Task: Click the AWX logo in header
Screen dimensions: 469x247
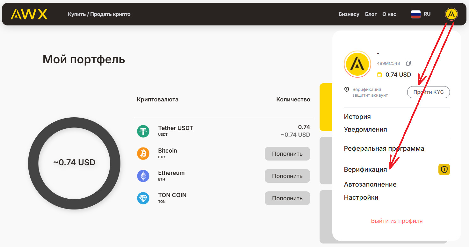Action: 29,14
